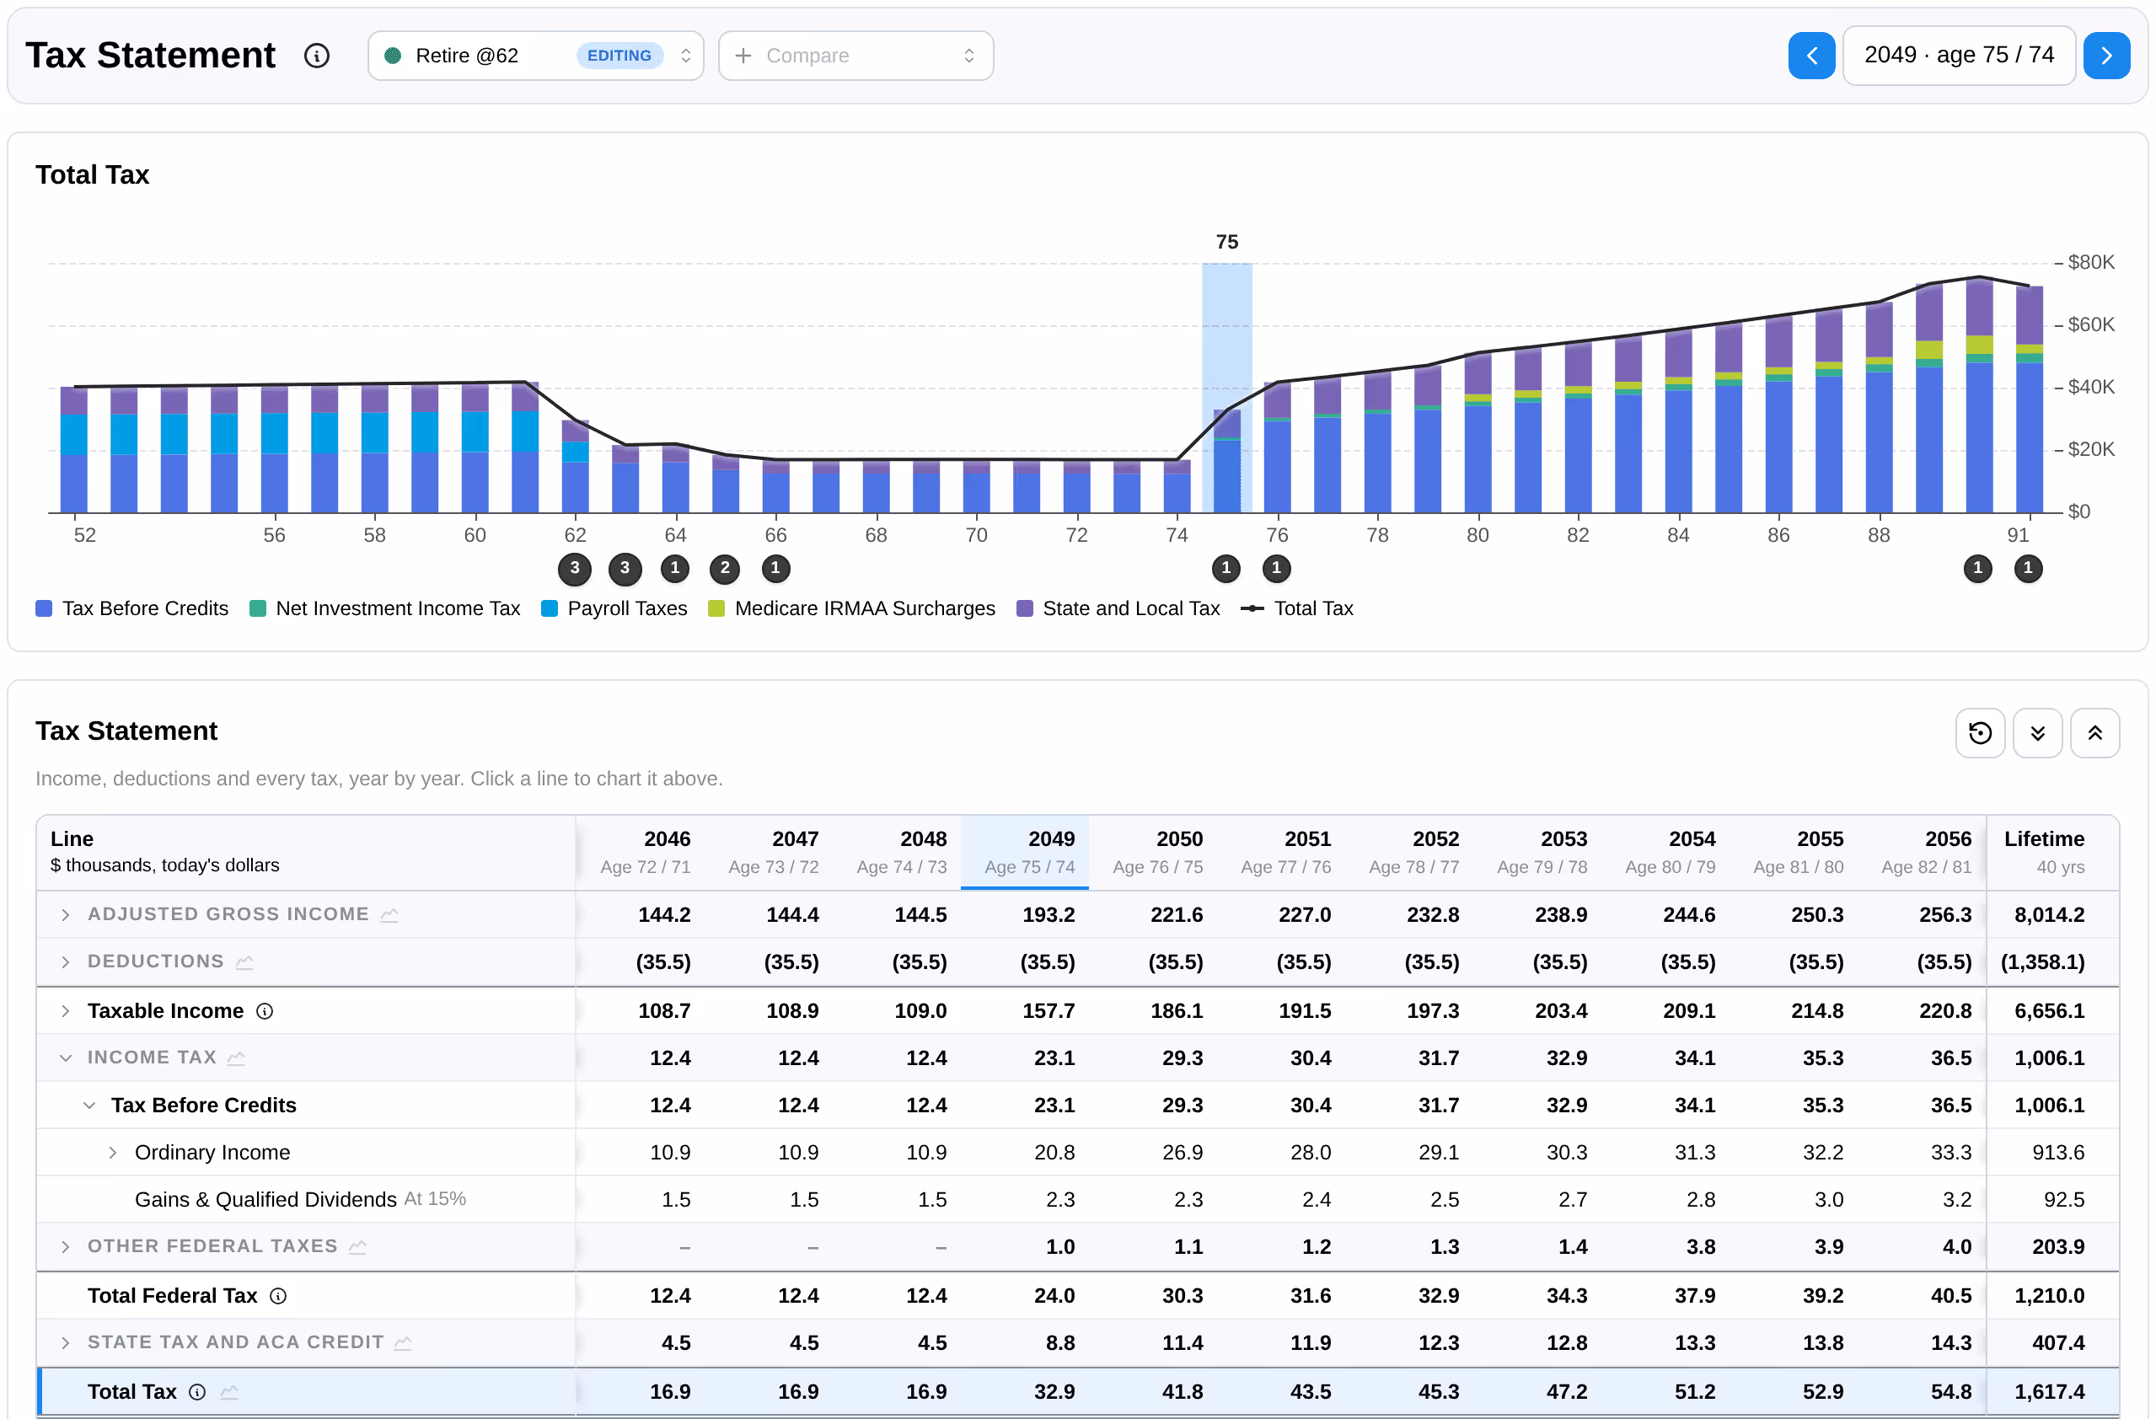This screenshot has width=2156, height=1419.
Task: Open the Tax Statement info icon in header
Action: click(x=316, y=56)
